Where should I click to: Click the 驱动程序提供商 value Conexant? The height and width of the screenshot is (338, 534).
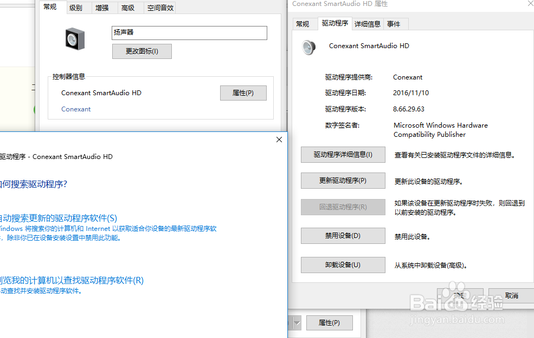pyautogui.click(x=408, y=77)
